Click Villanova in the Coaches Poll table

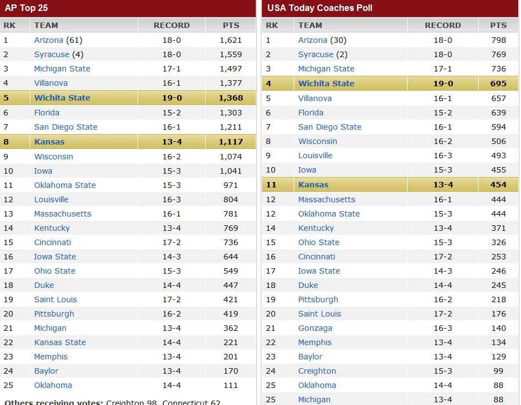click(x=315, y=98)
